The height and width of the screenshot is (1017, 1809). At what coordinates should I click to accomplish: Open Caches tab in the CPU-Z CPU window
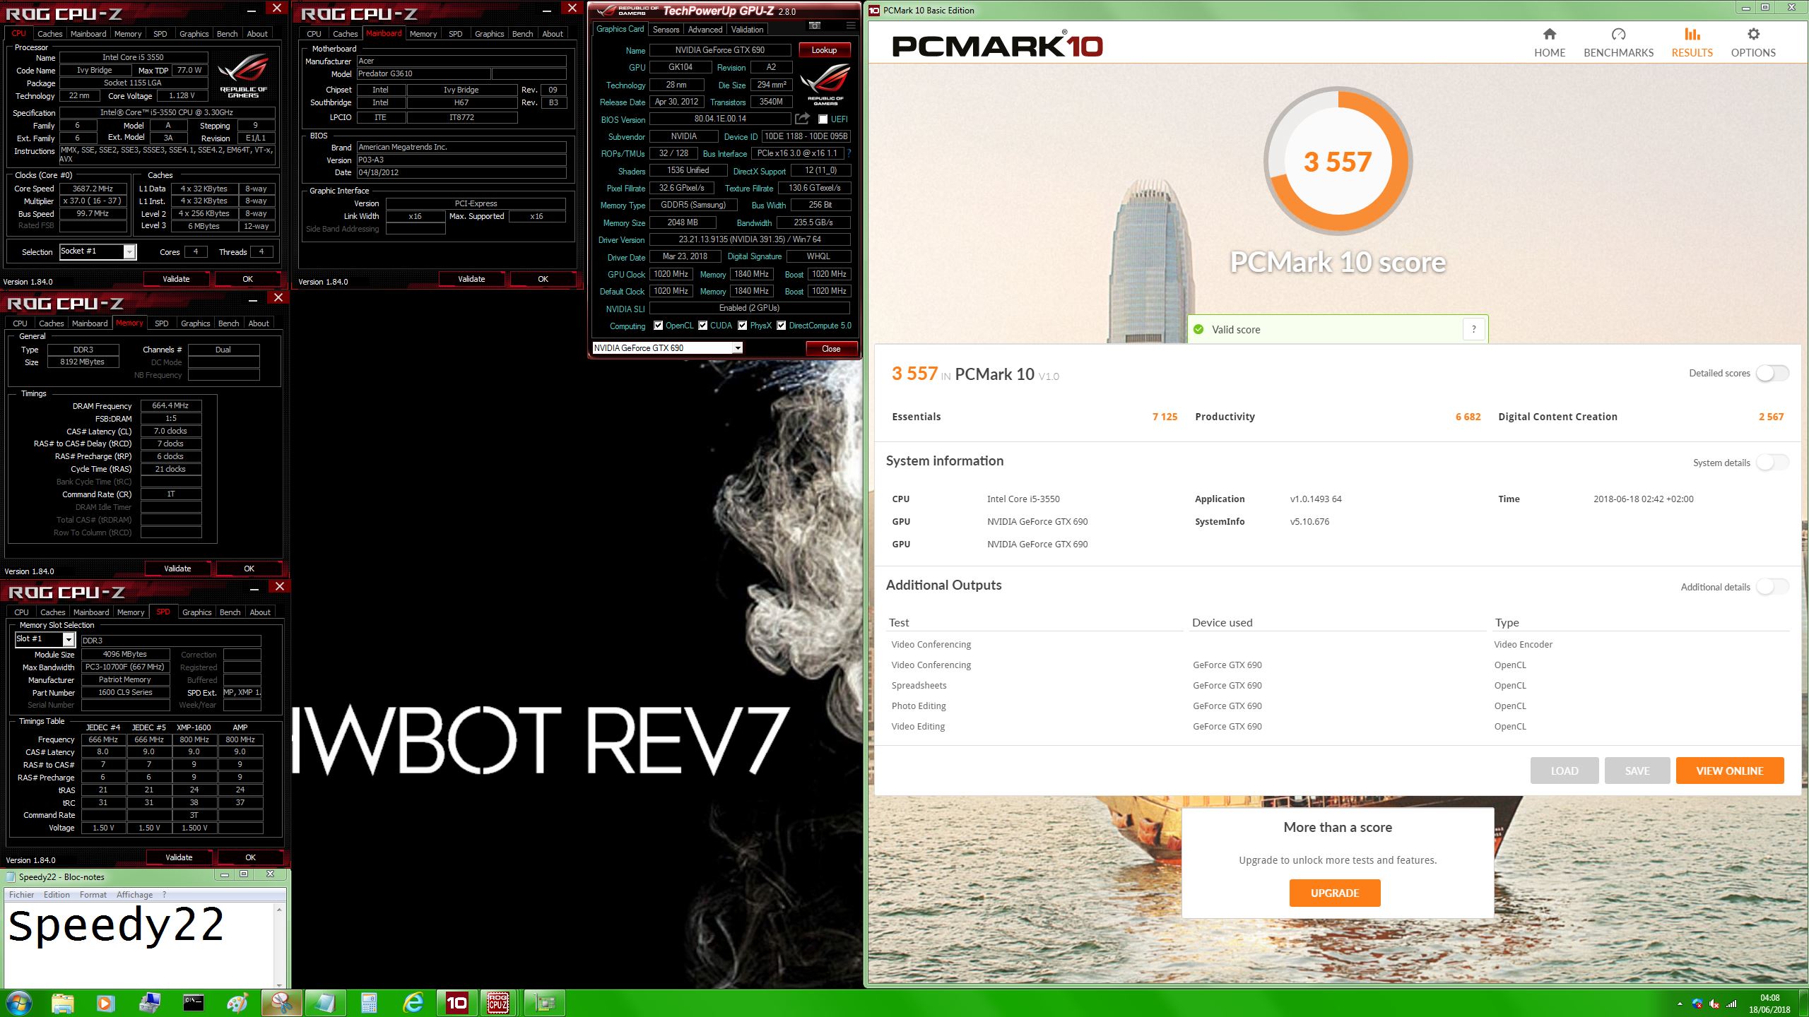(x=49, y=34)
